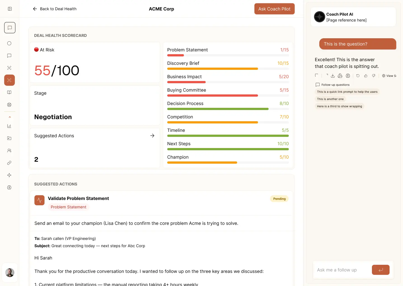Click the Business Impact row label

coord(184,77)
